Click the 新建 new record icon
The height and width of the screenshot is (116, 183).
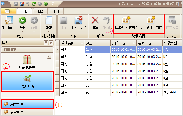click(x=49, y=20)
